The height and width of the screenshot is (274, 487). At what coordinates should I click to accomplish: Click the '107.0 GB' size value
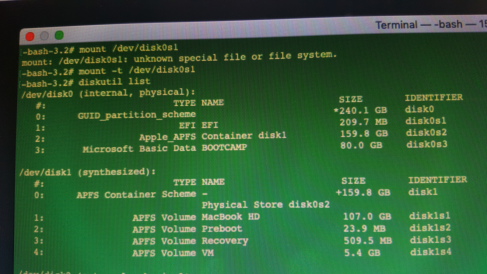click(367, 216)
